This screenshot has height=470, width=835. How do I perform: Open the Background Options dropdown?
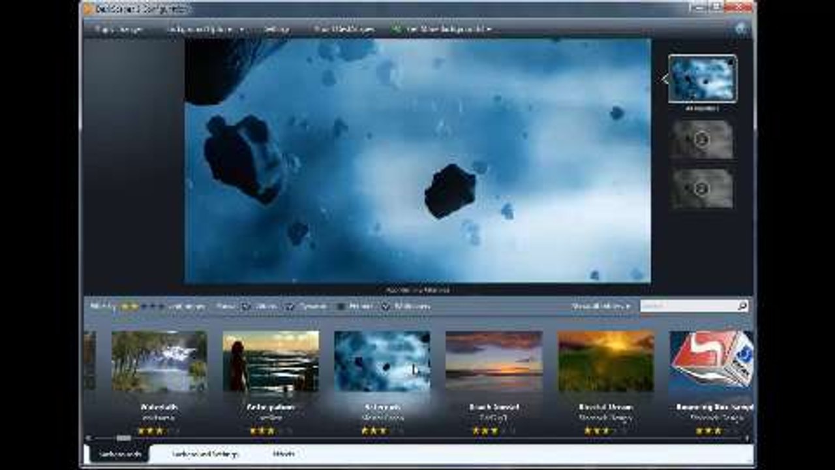tap(205, 29)
